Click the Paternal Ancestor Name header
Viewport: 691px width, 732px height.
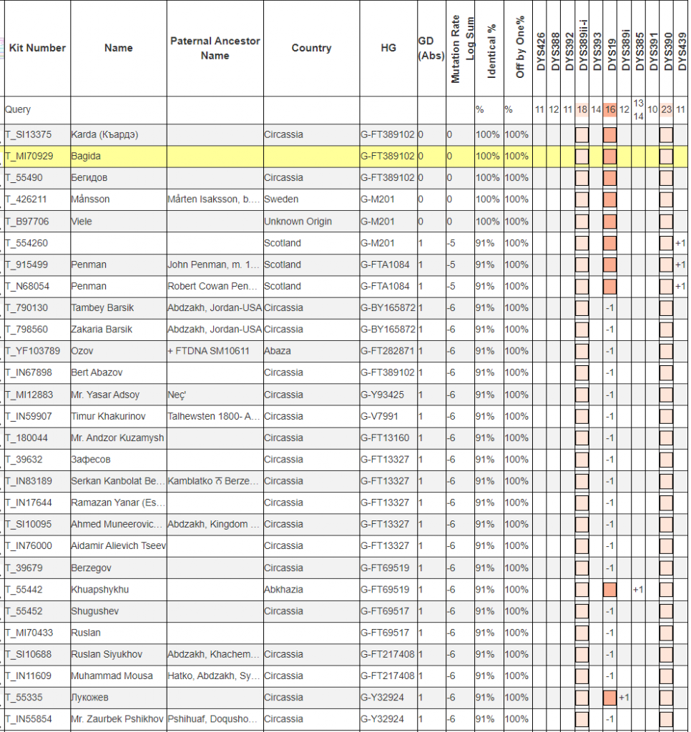215,48
